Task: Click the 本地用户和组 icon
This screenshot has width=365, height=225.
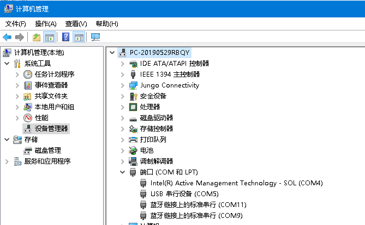Action: tap(27, 107)
